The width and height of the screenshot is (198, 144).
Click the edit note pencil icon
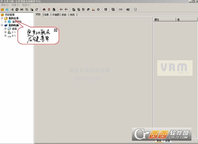[135, 10]
